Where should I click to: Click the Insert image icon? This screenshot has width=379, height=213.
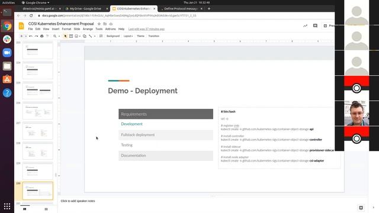[76, 36]
